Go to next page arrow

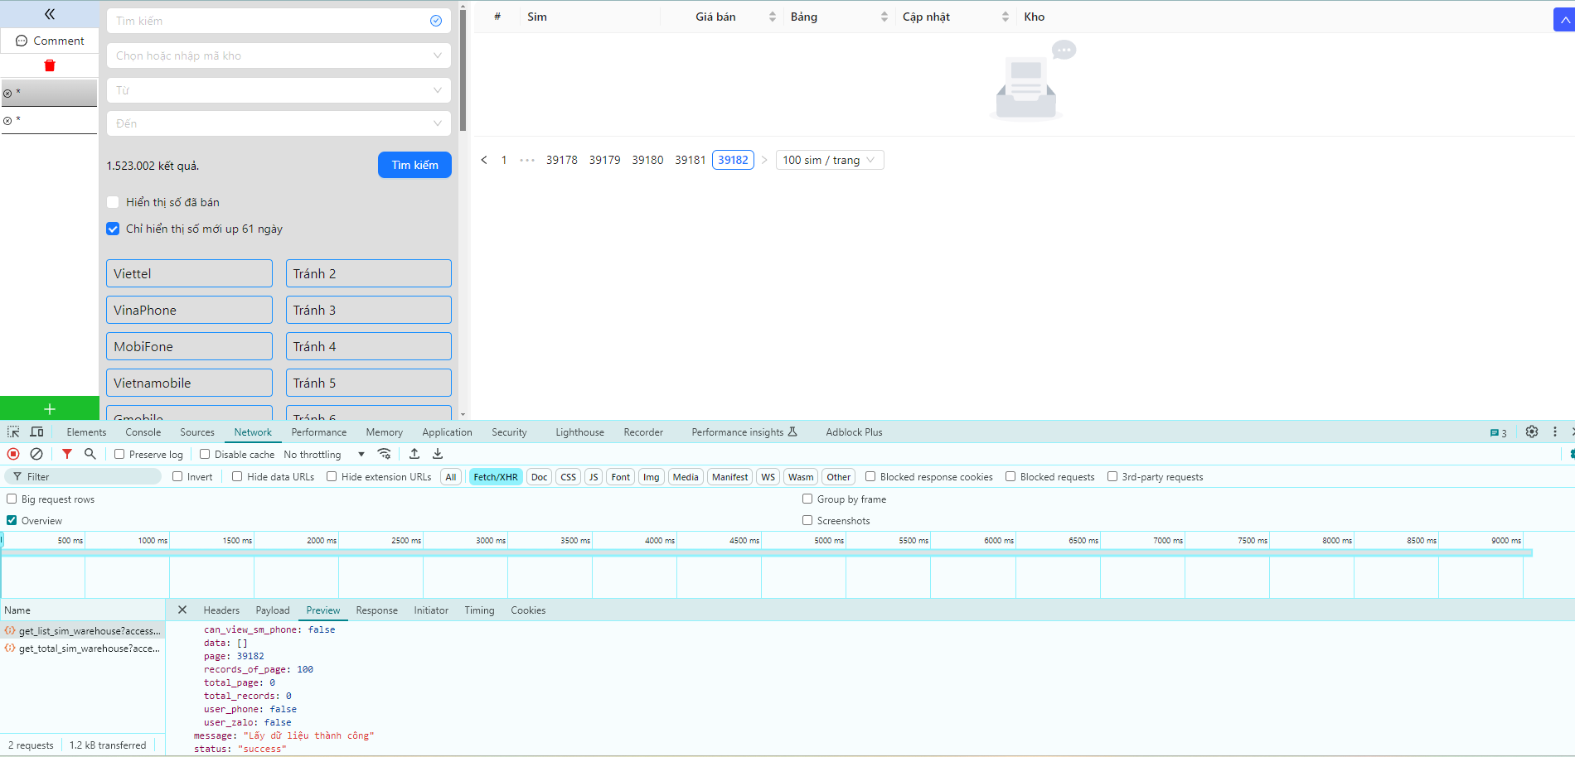click(764, 160)
